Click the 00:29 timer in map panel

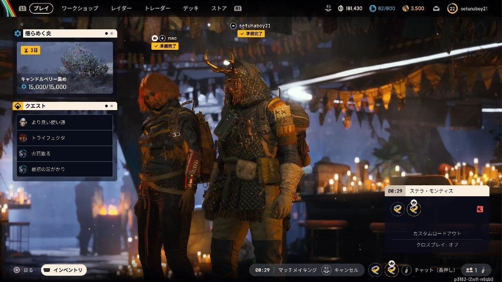pyautogui.click(x=395, y=191)
